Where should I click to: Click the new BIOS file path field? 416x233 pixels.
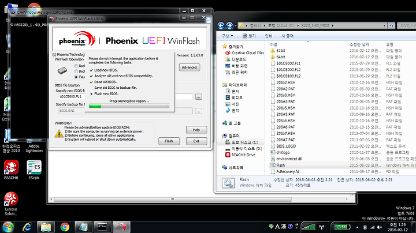pyautogui.click(x=125, y=97)
